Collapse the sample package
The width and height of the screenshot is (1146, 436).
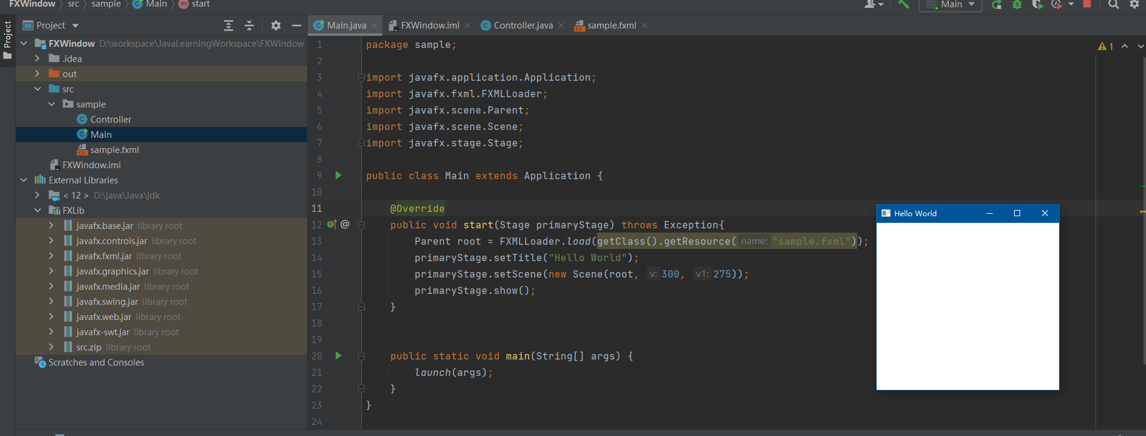[x=52, y=104]
